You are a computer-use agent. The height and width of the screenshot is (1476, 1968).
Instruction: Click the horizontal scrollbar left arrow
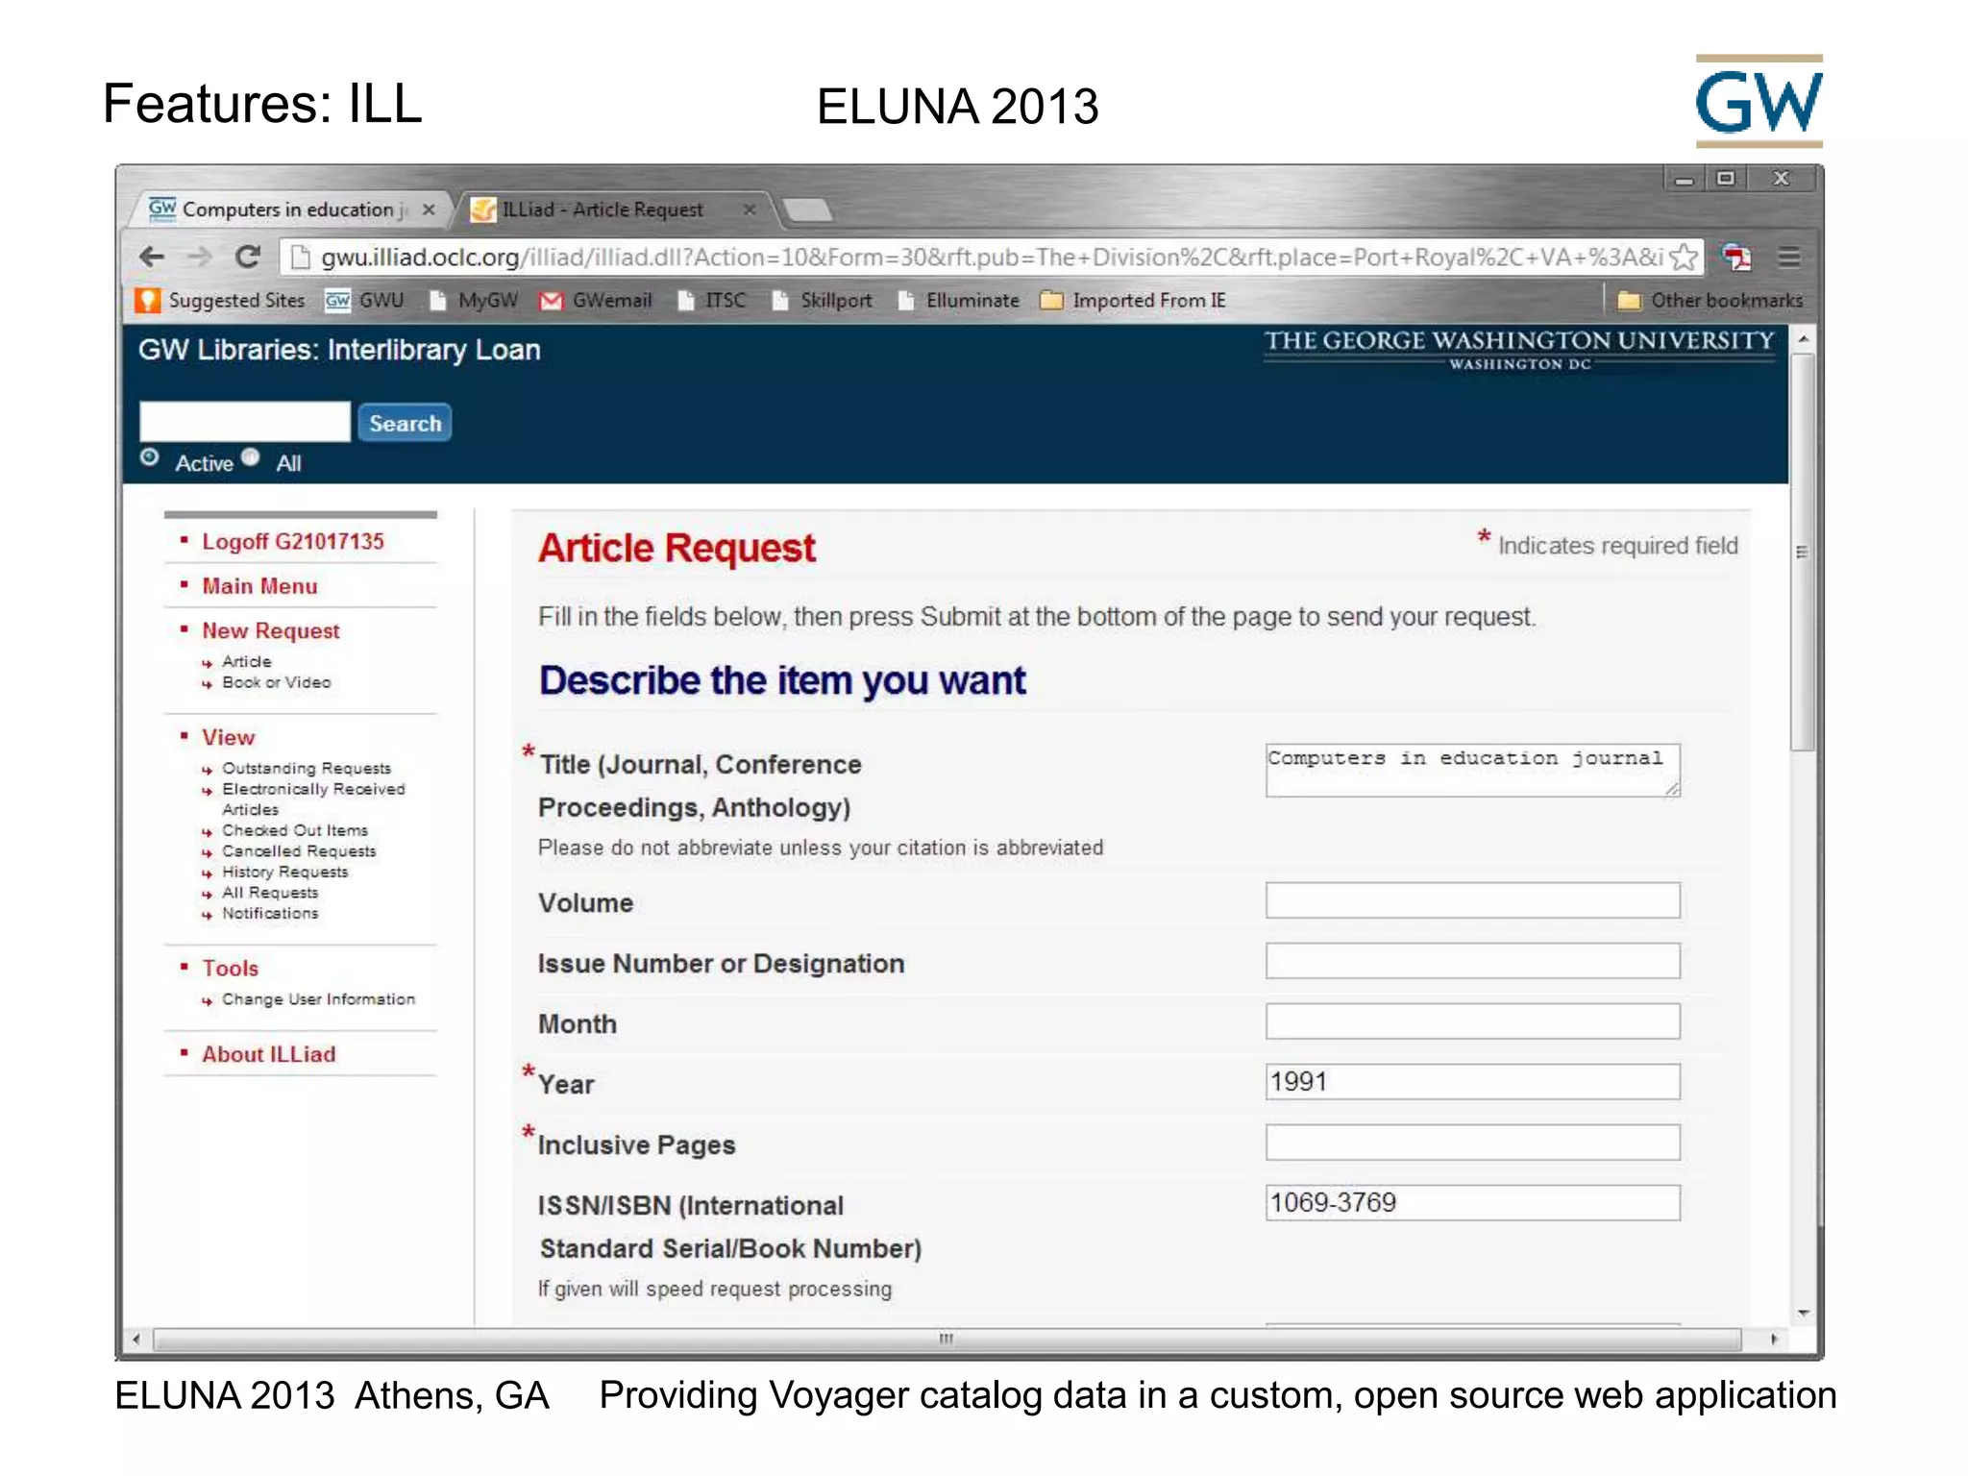(136, 1339)
